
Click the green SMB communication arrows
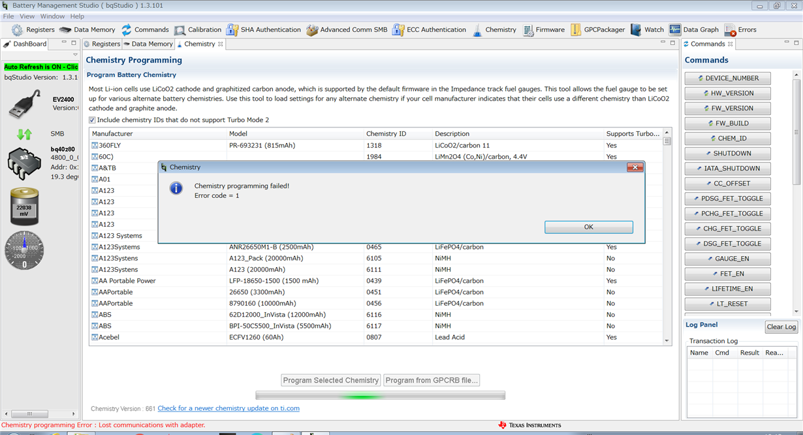24,134
